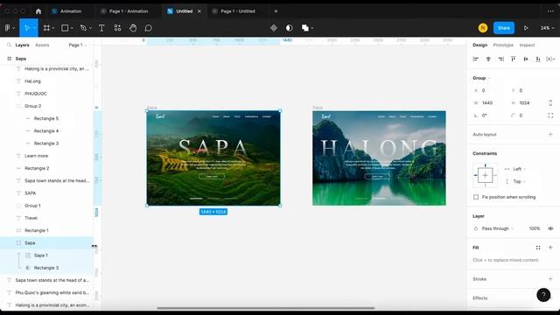Image resolution: width=560 pixels, height=315 pixels.
Task: Select the Pen tool
Action: pos(83,28)
